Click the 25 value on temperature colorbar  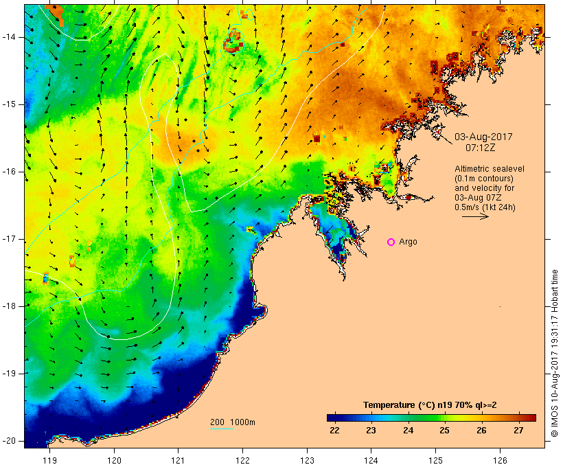(x=444, y=431)
